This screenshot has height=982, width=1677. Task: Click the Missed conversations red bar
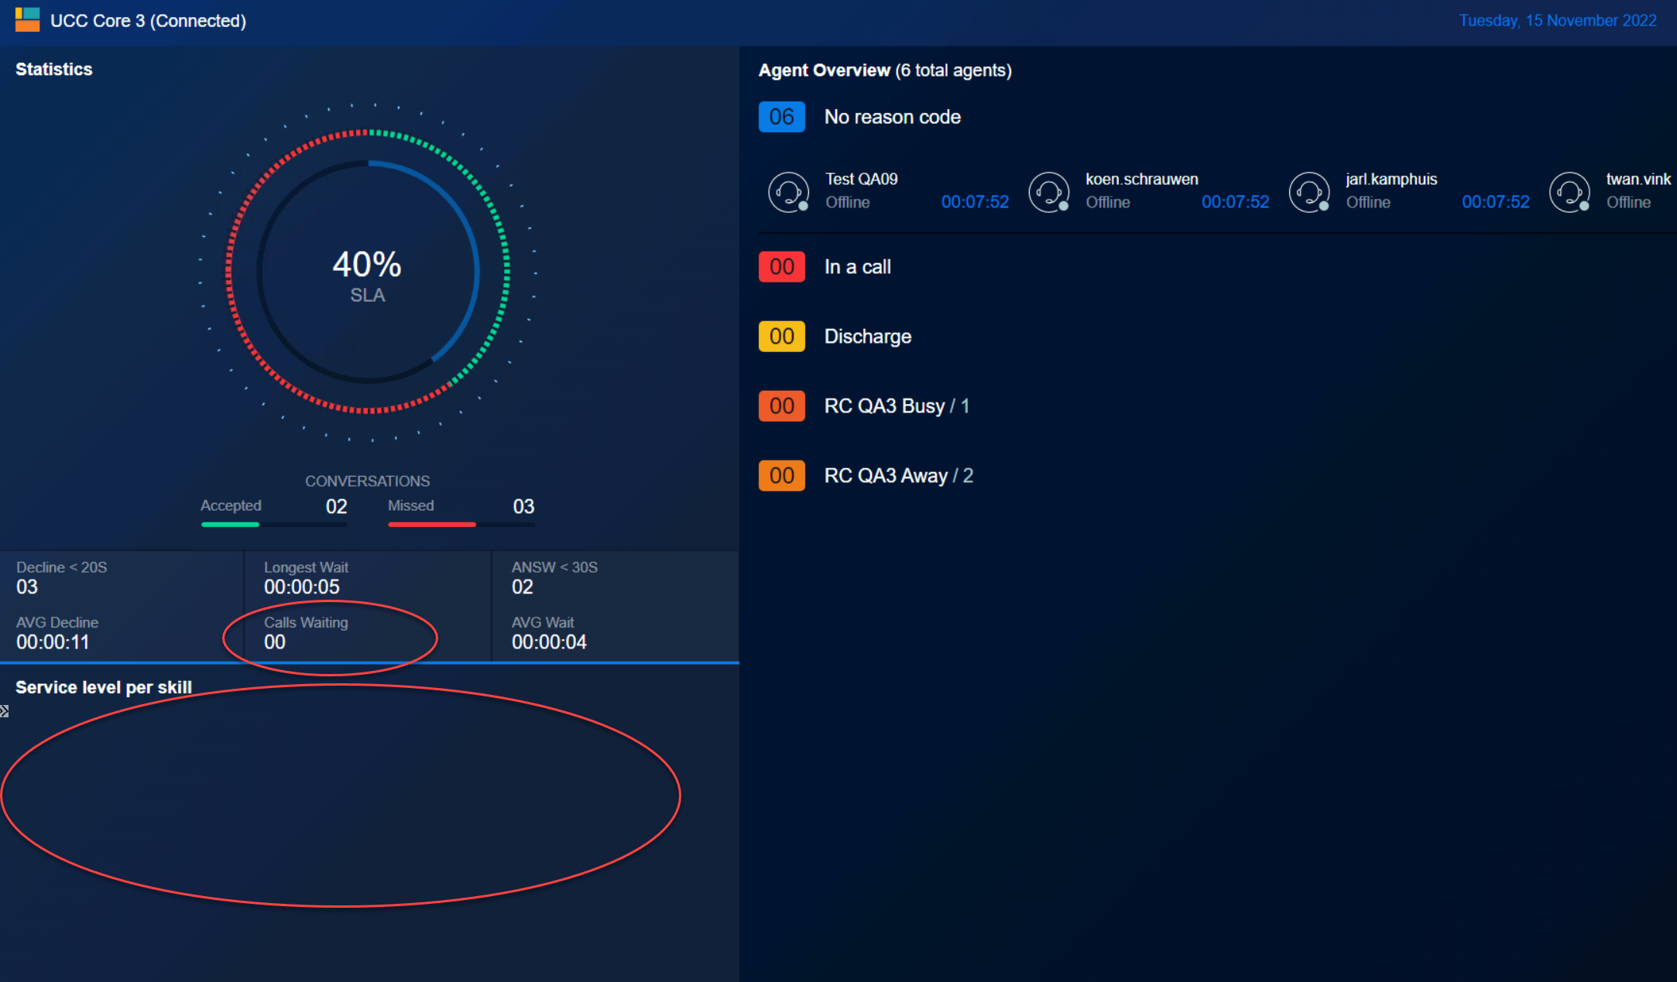tap(431, 525)
